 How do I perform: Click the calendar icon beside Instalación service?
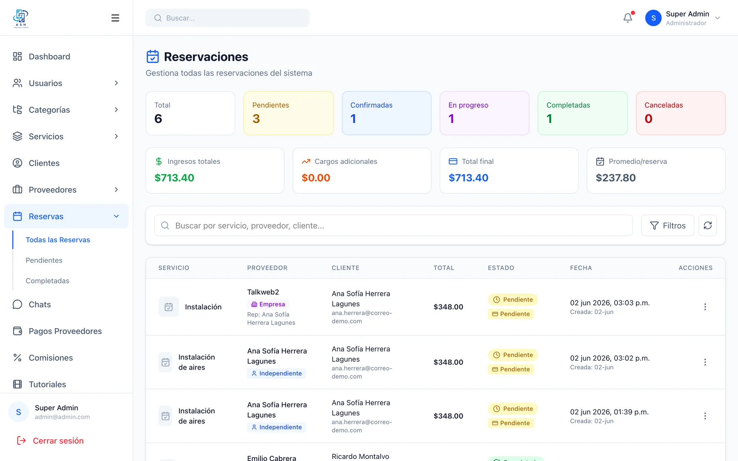tap(169, 307)
